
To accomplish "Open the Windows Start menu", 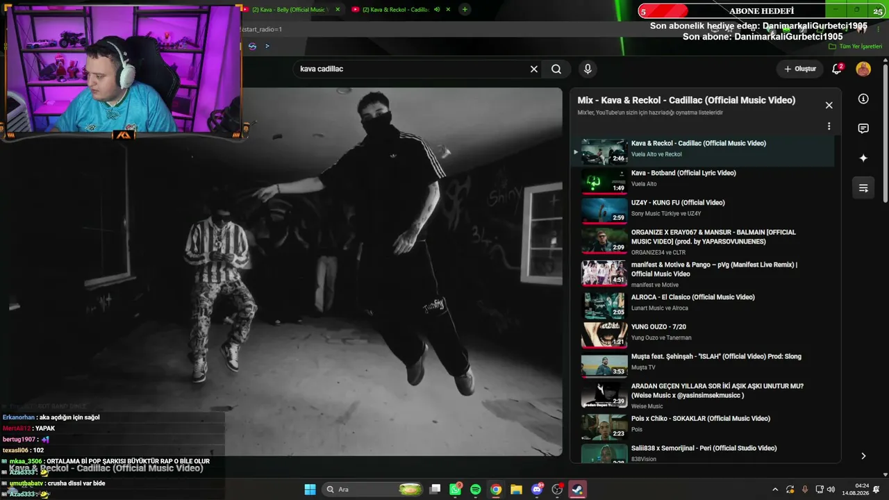I will [310, 490].
